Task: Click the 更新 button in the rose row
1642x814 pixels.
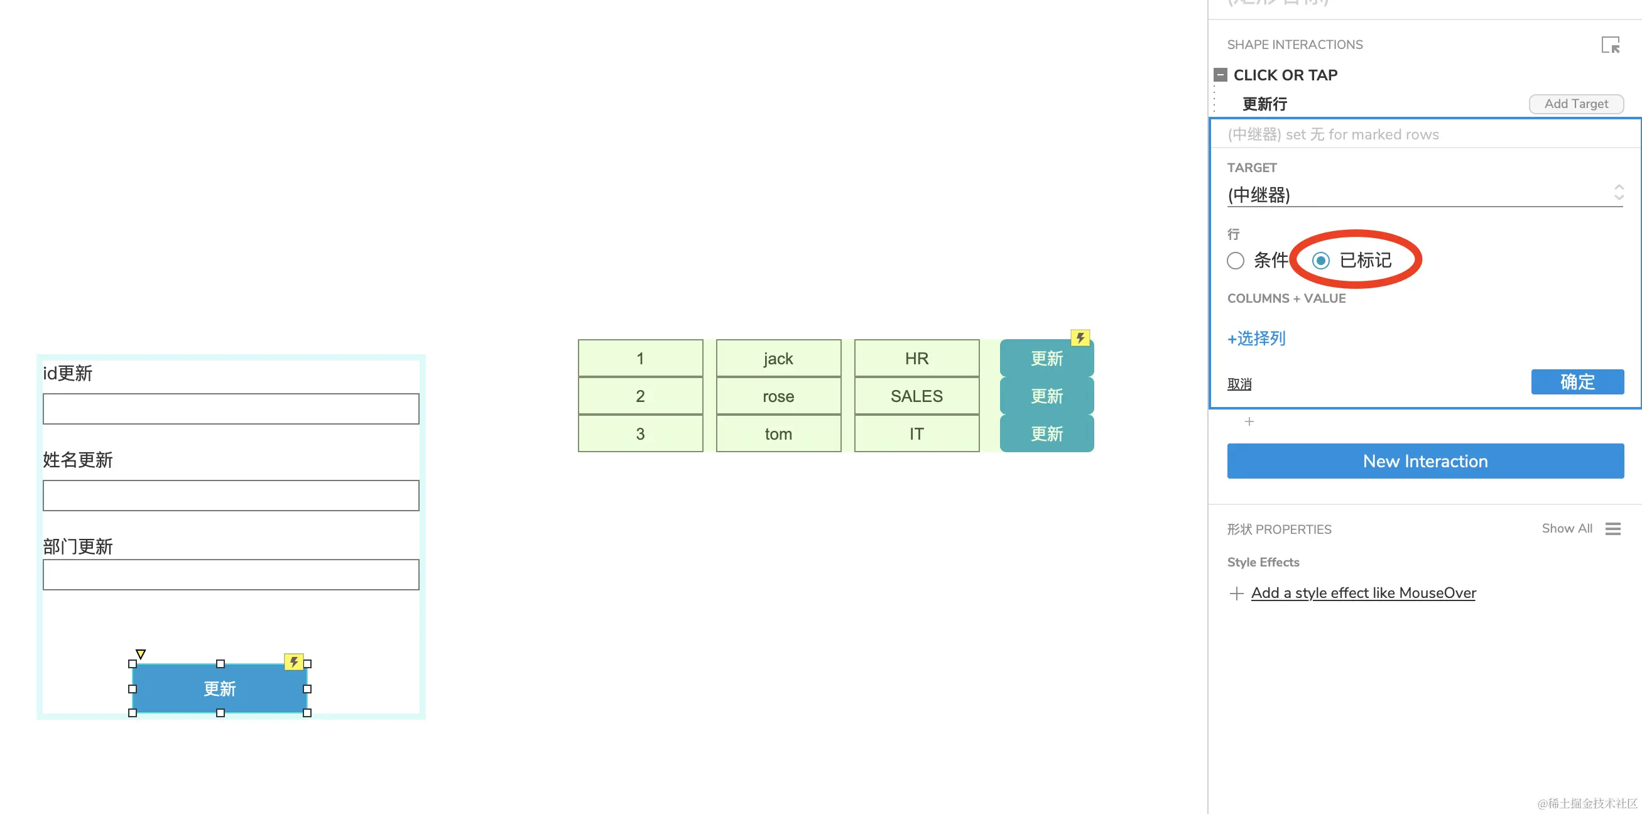Action: (x=1046, y=396)
